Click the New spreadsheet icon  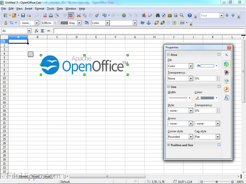coord(6,15)
